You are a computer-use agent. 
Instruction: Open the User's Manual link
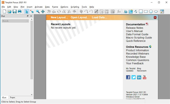[x=134, y=31]
